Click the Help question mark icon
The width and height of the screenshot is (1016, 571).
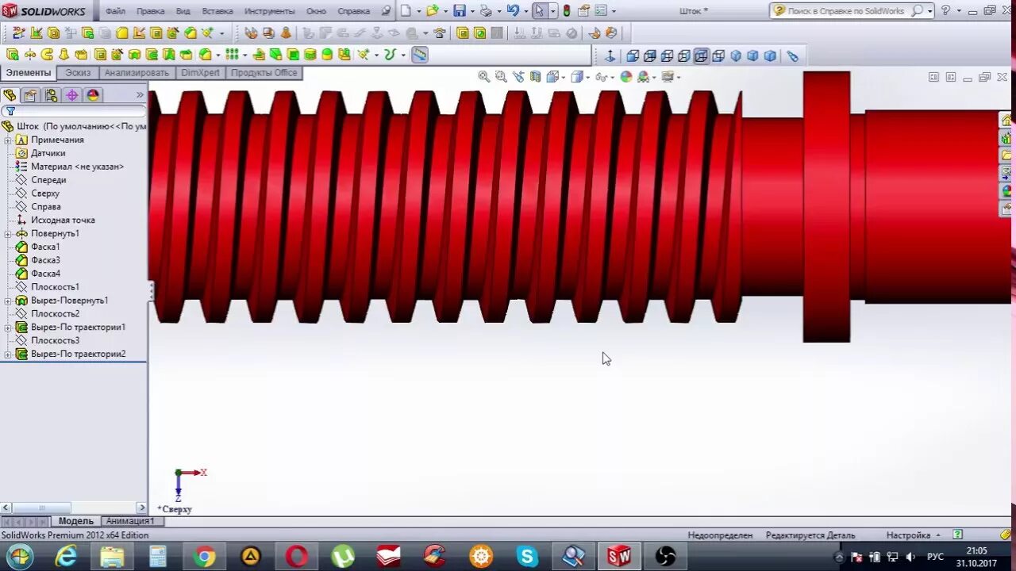(x=945, y=11)
